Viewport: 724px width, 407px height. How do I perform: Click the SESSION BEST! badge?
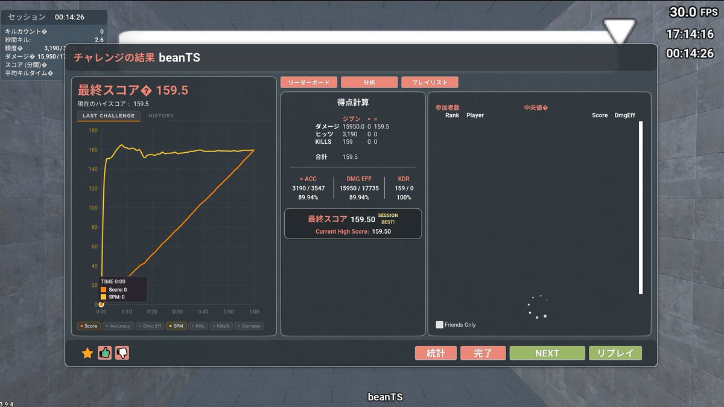coord(388,219)
